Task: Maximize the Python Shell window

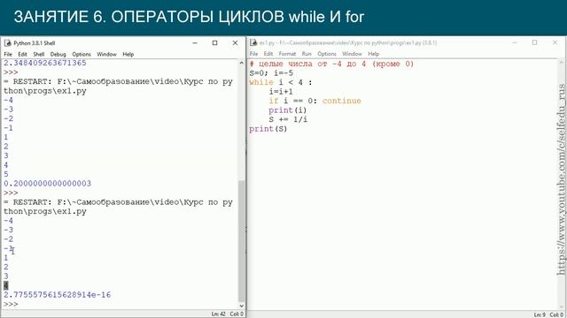Action: (214, 43)
